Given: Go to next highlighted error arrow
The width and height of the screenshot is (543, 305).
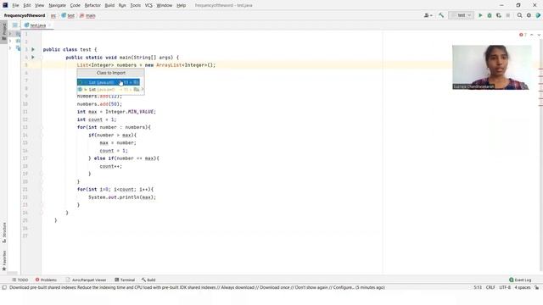Looking at the screenshot, I should tap(539, 35).
